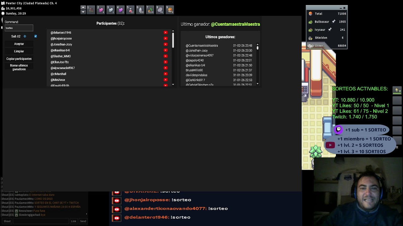403x226 pixels.
Task: Select participant @alpacanacle8967 in list
Action: tap(63, 68)
